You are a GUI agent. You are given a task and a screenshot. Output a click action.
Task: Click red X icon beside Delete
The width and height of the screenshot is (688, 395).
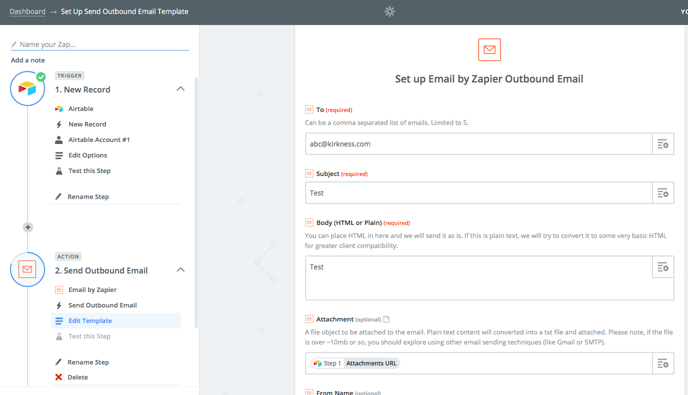click(59, 377)
